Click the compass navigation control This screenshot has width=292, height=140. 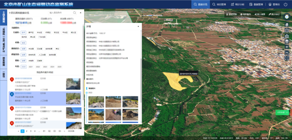coord(287,17)
